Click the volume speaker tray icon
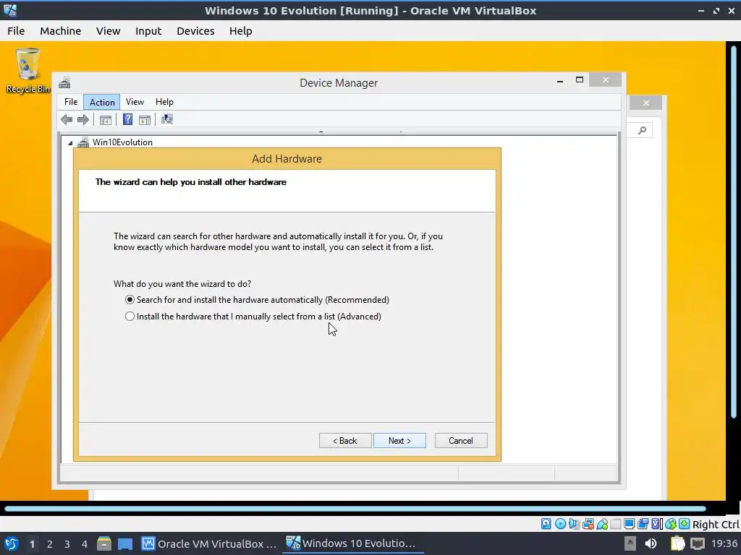Viewport: 741px width, 555px height. tap(651, 543)
